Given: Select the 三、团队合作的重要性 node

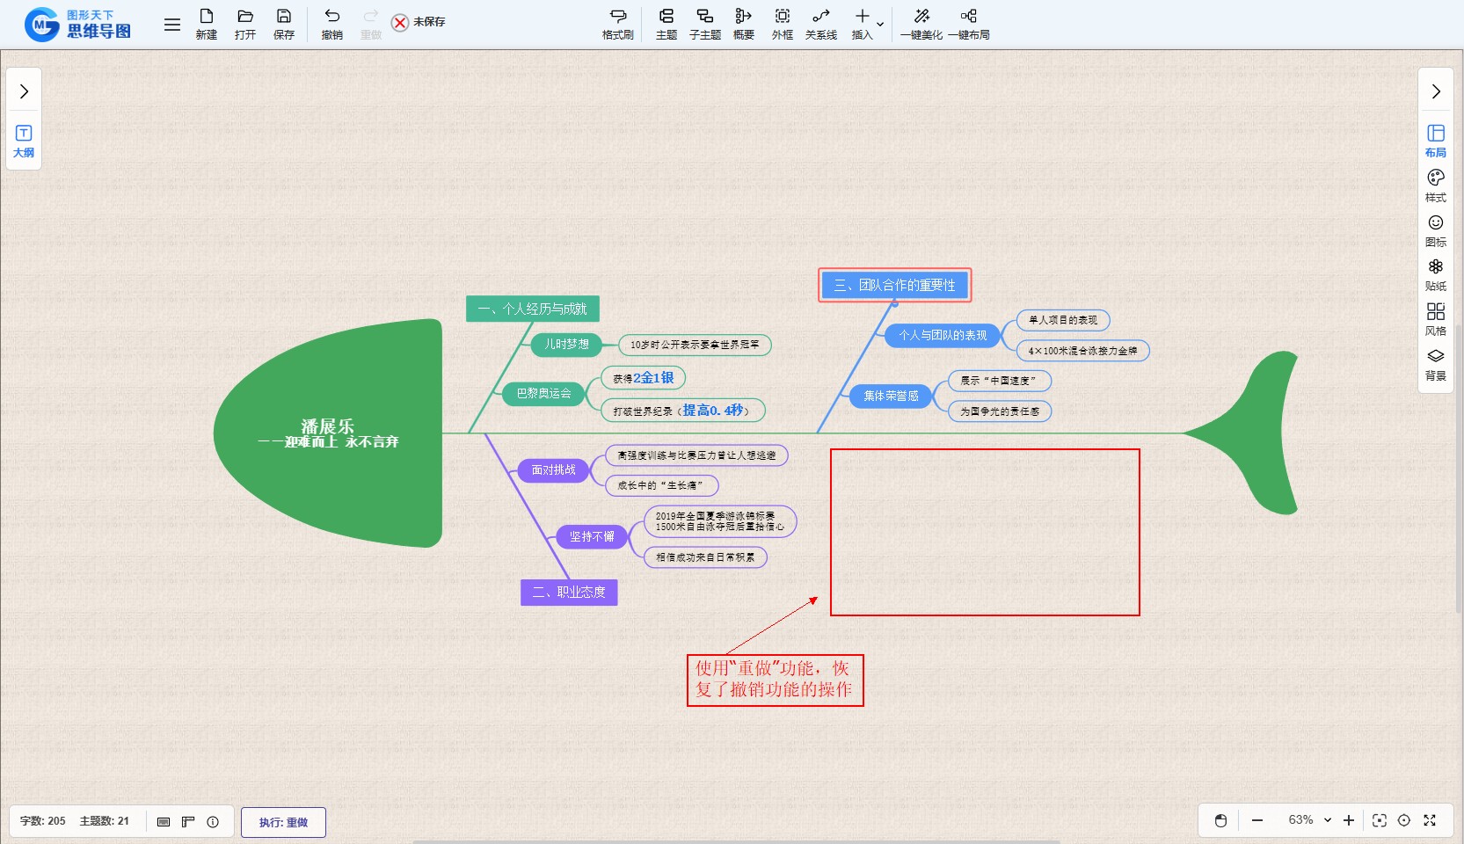Looking at the screenshot, I should pyautogui.click(x=894, y=285).
